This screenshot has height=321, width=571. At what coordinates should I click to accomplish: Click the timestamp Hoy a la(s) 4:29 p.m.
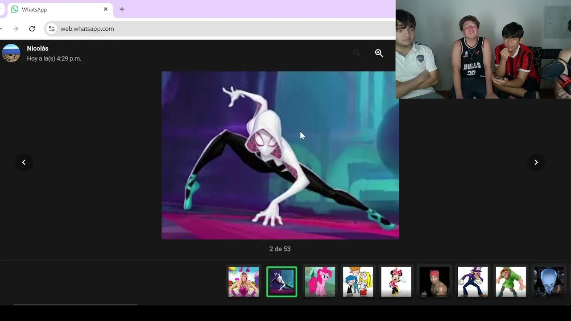click(54, 58)
